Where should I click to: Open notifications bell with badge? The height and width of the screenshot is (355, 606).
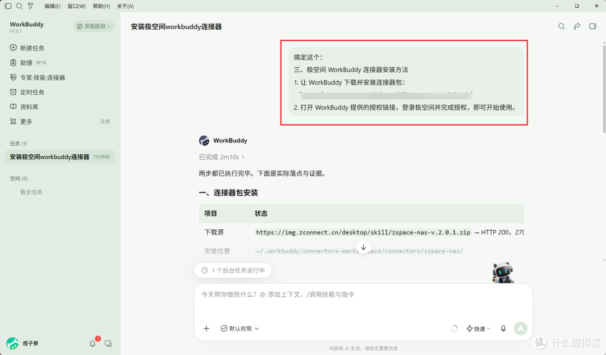point(93,343)
